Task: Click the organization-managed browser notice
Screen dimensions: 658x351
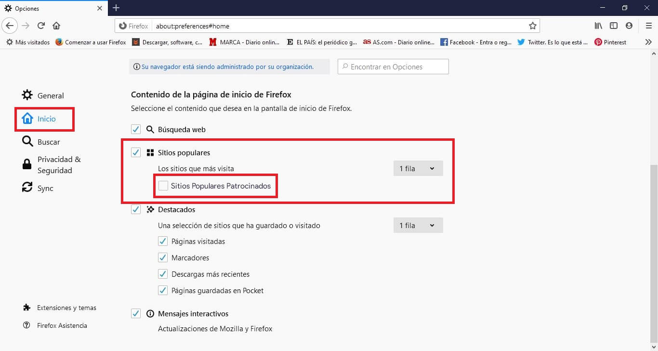Action: [229, 67]
